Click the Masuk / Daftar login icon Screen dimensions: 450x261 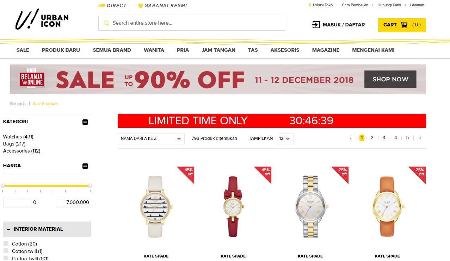pos(316,25)
